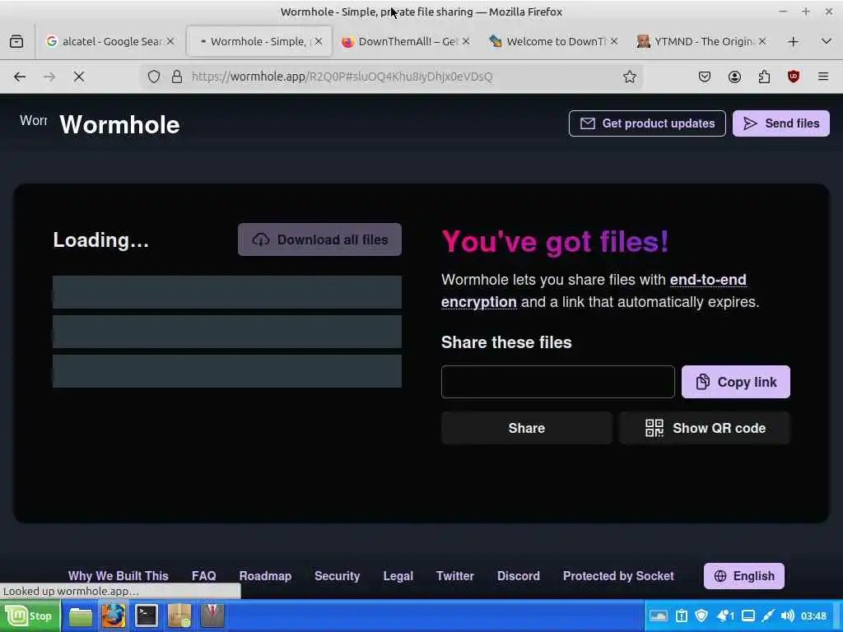Open the FAQ footer link
Viewport: 843px width, 632px height.
tap(204, 576)
